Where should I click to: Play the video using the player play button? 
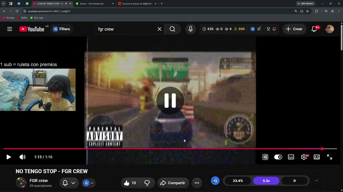pos(9,157)
